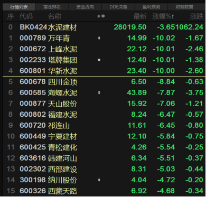Screen dimensions: 206x197
Task: Select stock name 祁连山
Action: (59, 126)
